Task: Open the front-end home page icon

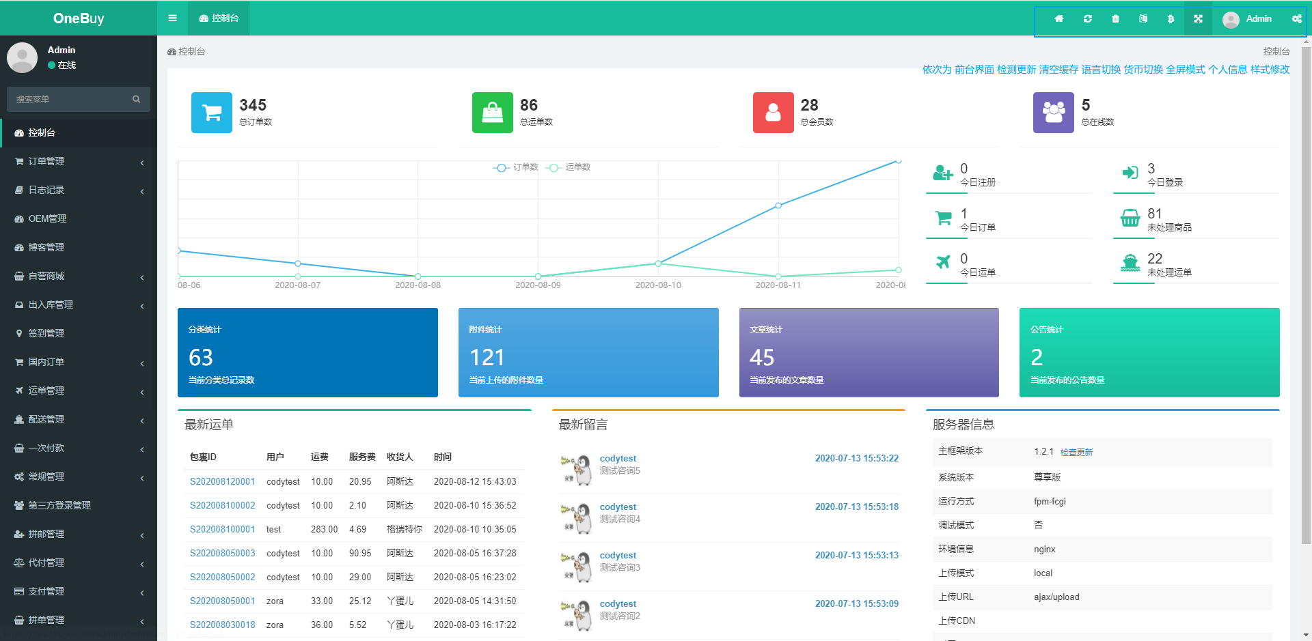Action: click(x=1058, y=18)
